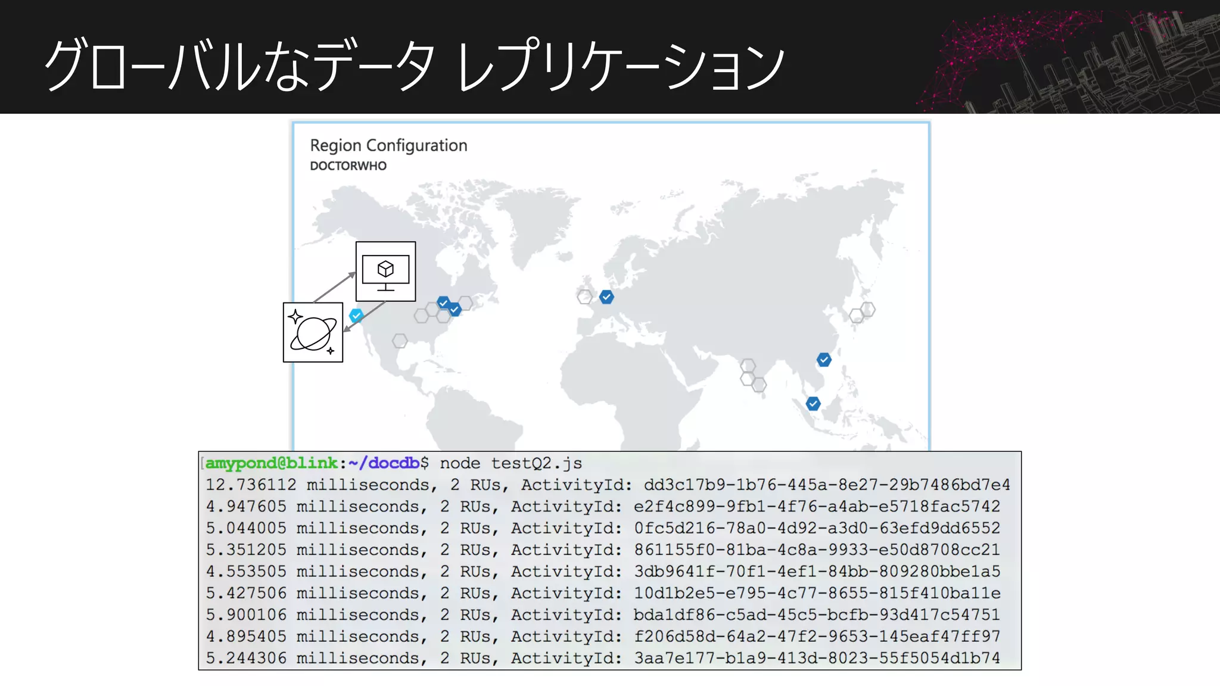
Task: Click the first result line with 12.736112 milliseconds
Action: [x=608, y=485]
